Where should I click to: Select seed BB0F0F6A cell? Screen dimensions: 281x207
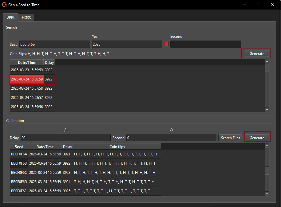click(x=19, y=154)
